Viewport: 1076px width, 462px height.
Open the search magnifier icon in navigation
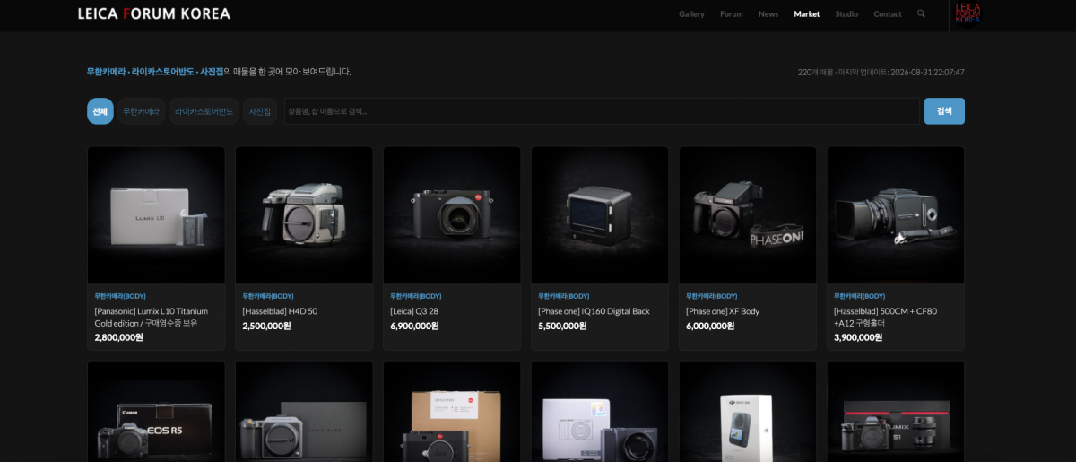pos(921,13)
